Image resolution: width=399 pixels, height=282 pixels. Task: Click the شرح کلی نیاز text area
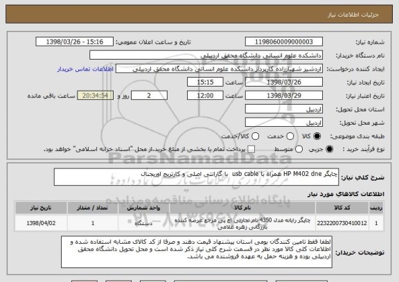pos(196,177)
